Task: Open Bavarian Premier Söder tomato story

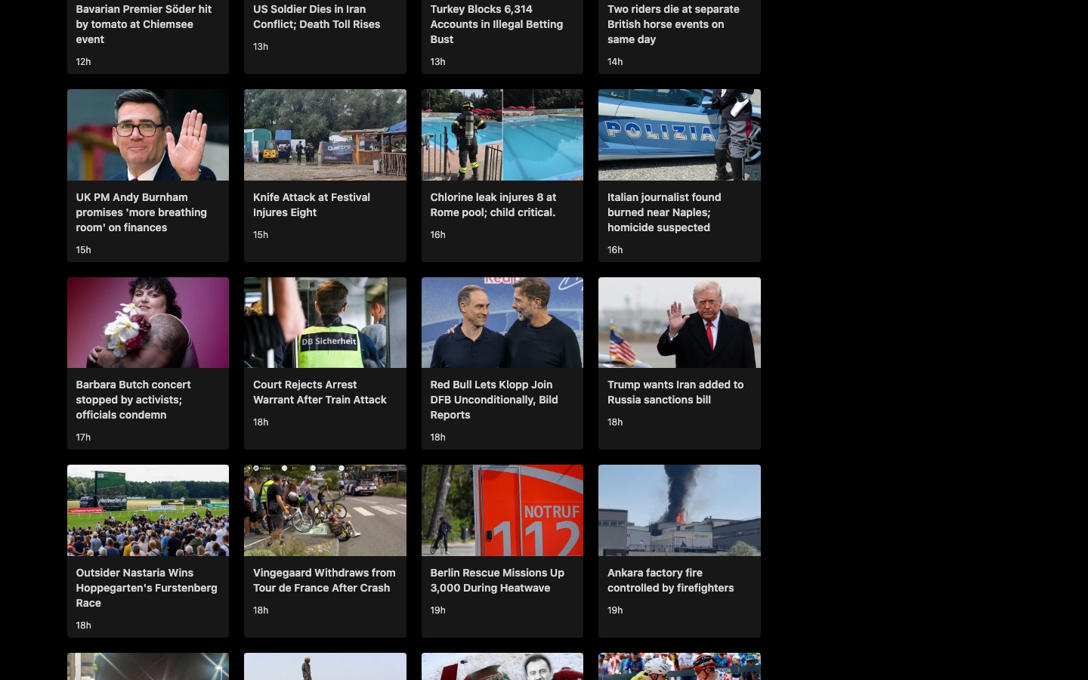Action: (144, 24)
